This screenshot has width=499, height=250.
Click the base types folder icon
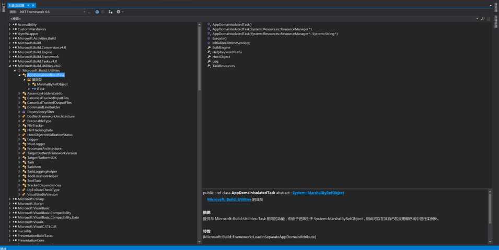click(x=29, y=79)
